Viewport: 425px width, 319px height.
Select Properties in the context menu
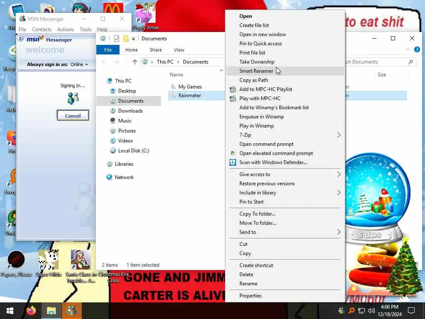click(x=285, y=296)
